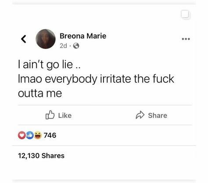
Task: Click the word Shares in share count
Action: coord(53,156)
